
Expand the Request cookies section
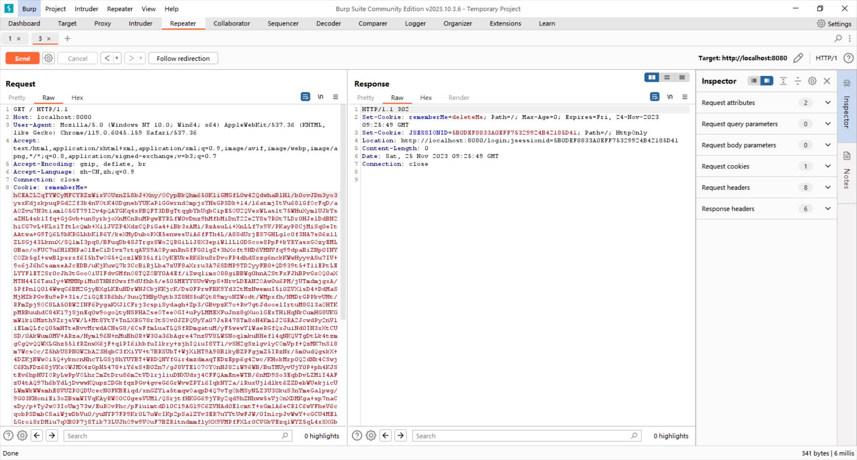[828, 166]
